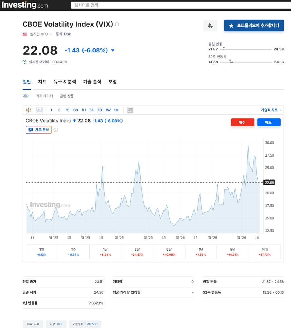This screenshot has width=291, height=331.
Task: Switch to area chart type
Action: 39,110
